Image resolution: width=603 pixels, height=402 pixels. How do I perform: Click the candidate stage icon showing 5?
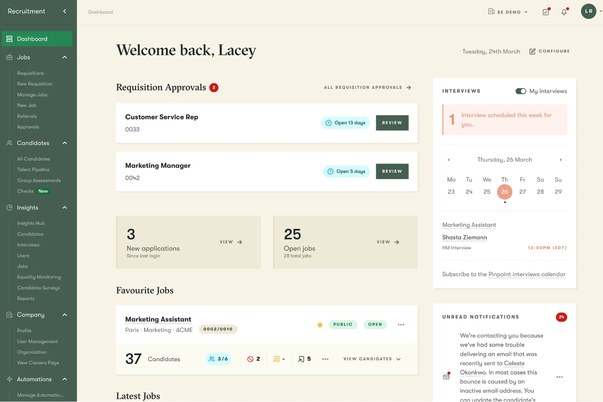(x=301, y=359)
